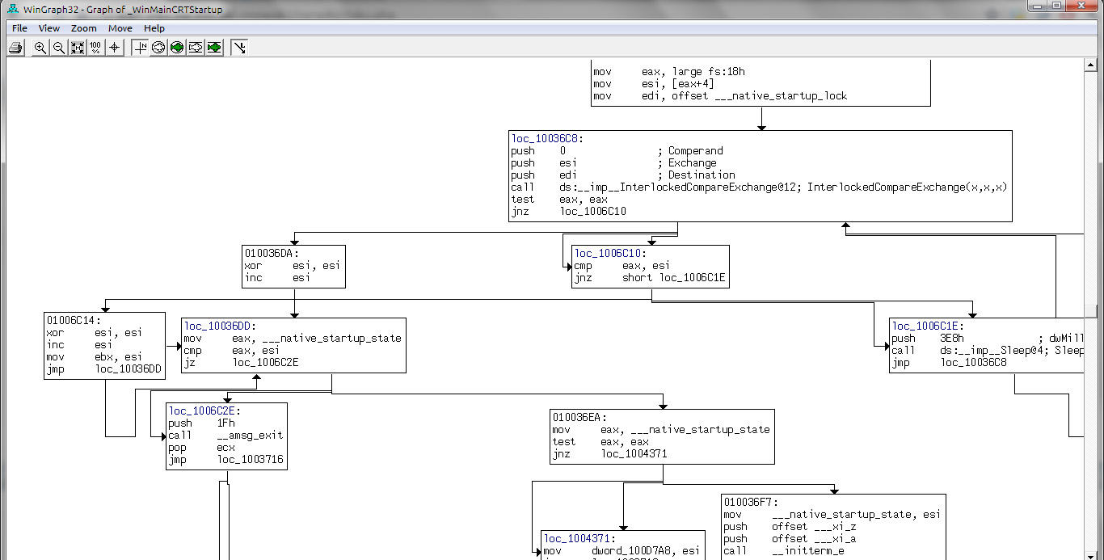Expand the Move menu

coord(120,28)
